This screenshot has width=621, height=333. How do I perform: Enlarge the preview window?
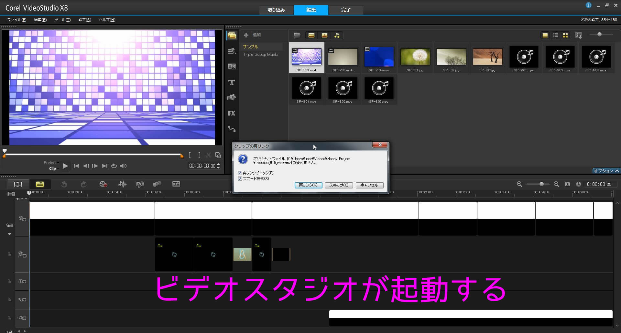[218, 155]
